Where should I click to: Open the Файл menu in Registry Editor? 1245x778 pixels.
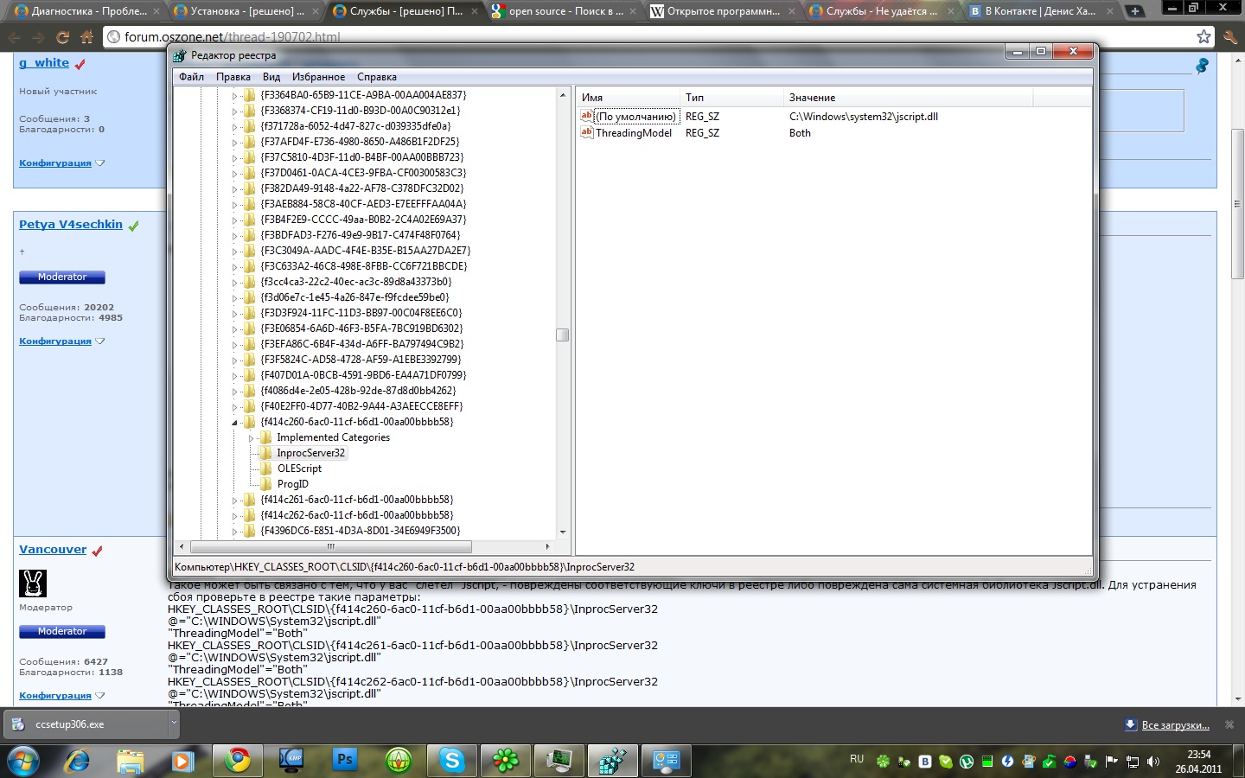191,77
